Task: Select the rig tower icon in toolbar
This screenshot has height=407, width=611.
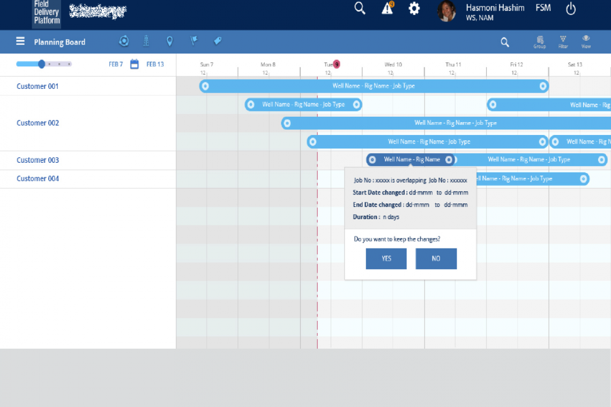Action: (x=146, y=41)
